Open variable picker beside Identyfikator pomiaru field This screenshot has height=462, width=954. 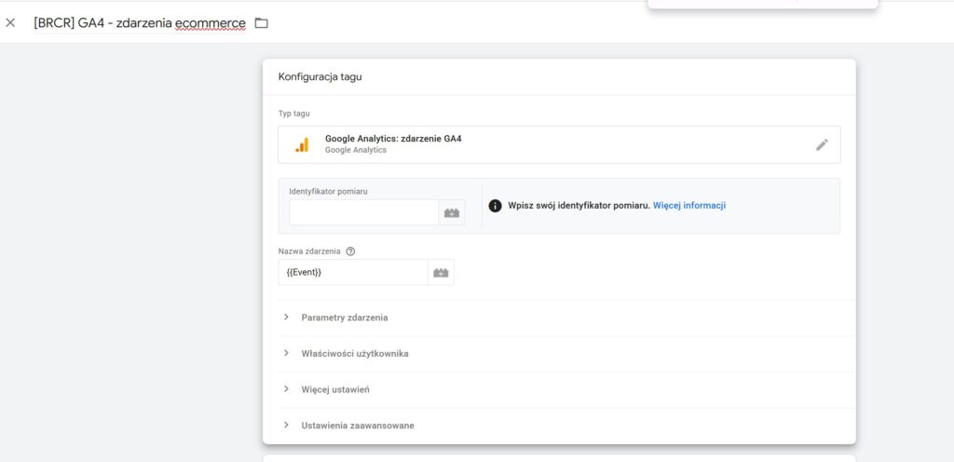click(452, 212)
